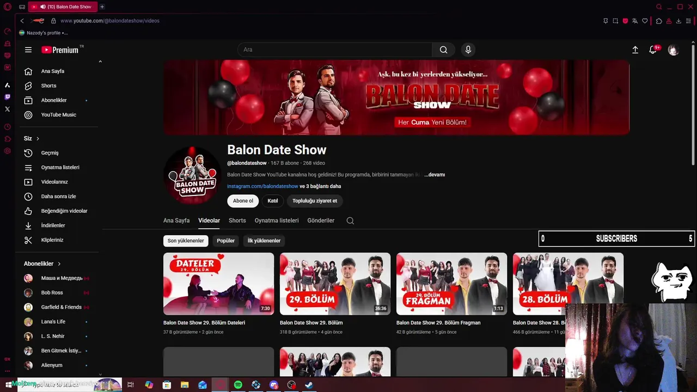697x392 pixels.
Task: Open the Gönderiler channel tab
Action: pyautogui.click(x=321, y=220)
